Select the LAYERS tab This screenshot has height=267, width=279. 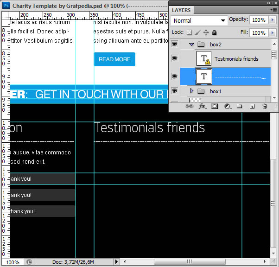(181, 10)
